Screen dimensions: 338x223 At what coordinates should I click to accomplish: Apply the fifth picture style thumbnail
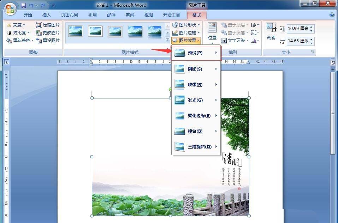click(155, 31)
